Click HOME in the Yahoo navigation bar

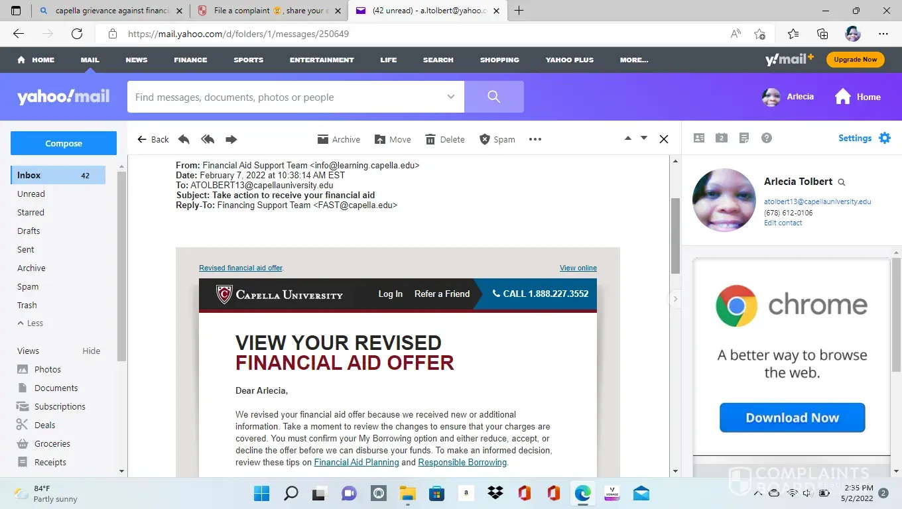coord(36,60)
